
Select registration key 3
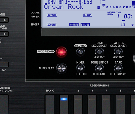[x=92, y=104]
